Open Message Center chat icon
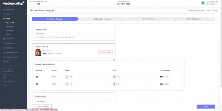 click(4, 52)
